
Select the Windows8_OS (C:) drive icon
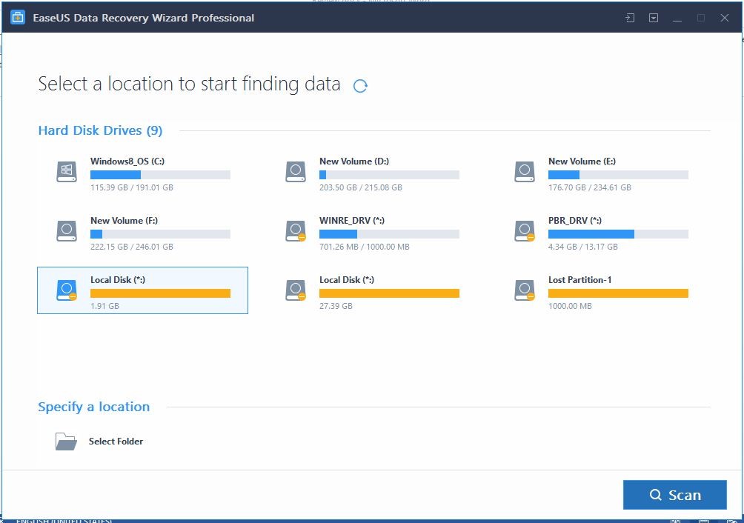click(x=67, y=171)
